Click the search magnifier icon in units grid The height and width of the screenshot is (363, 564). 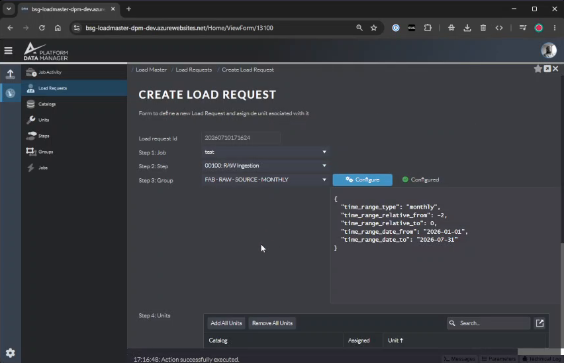(452, 323)
